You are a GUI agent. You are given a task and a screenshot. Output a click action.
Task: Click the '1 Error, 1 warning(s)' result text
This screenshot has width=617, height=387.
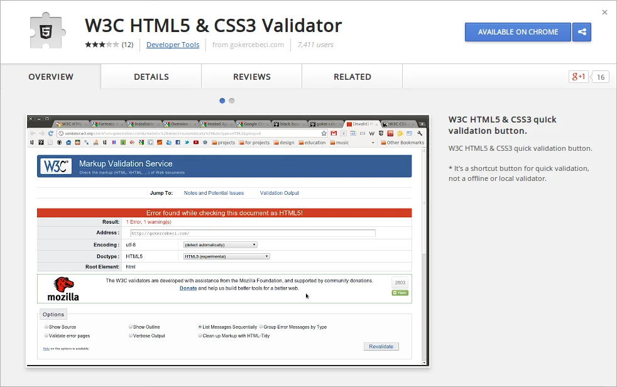coord(149,222)
